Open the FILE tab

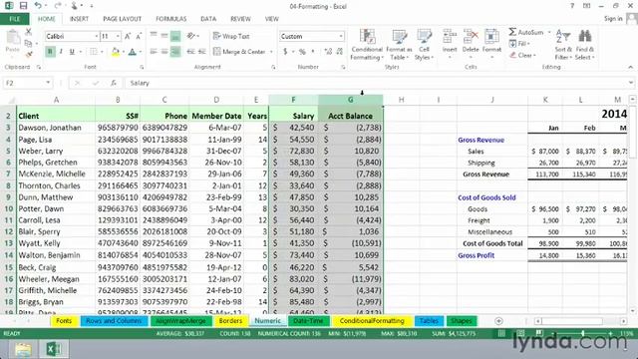point(15,19)
